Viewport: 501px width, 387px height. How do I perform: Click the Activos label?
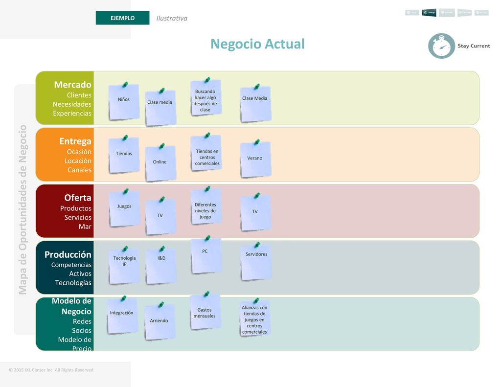80,273
